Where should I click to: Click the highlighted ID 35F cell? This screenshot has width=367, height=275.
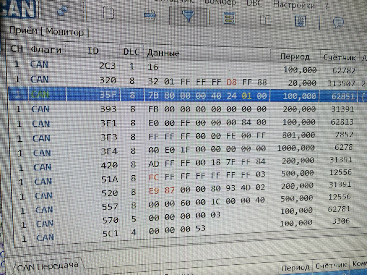click(x=108, y=95)
